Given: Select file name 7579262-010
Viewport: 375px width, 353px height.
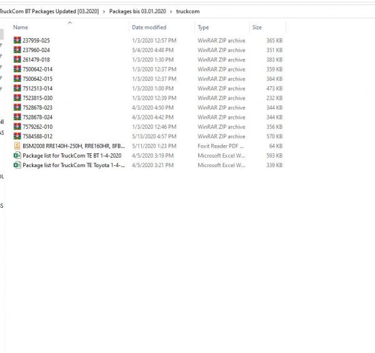Looking at the screenshot, I should 37,126.
